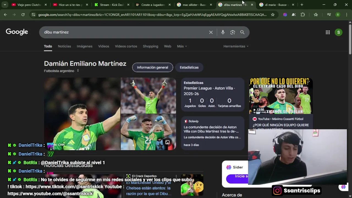The width and height of the screenshot is (352, 198).
Task: Click the address bar URL
Action: 152,15
